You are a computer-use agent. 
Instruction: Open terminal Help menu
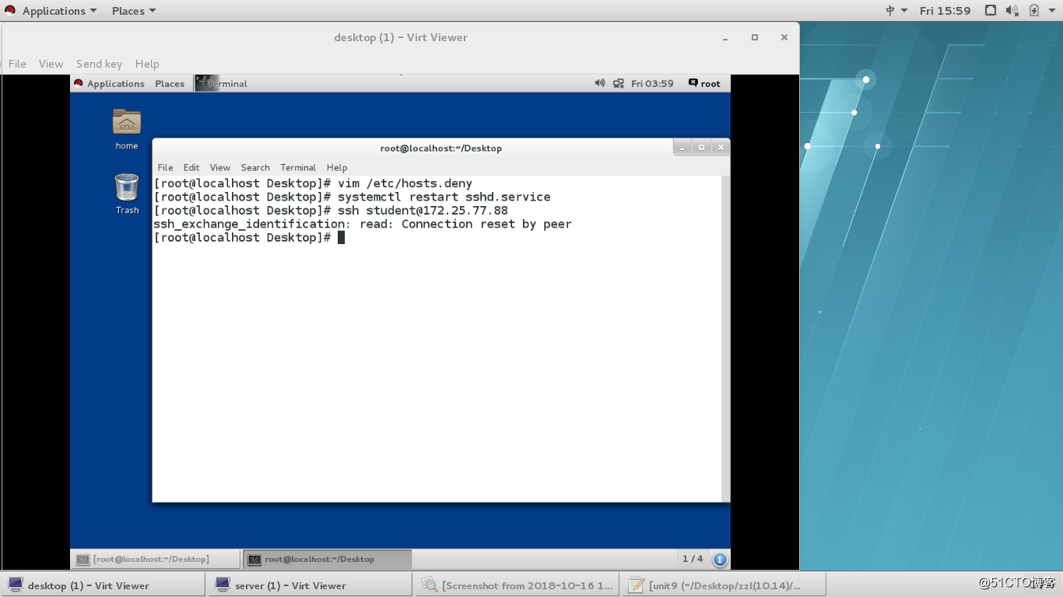337,168
